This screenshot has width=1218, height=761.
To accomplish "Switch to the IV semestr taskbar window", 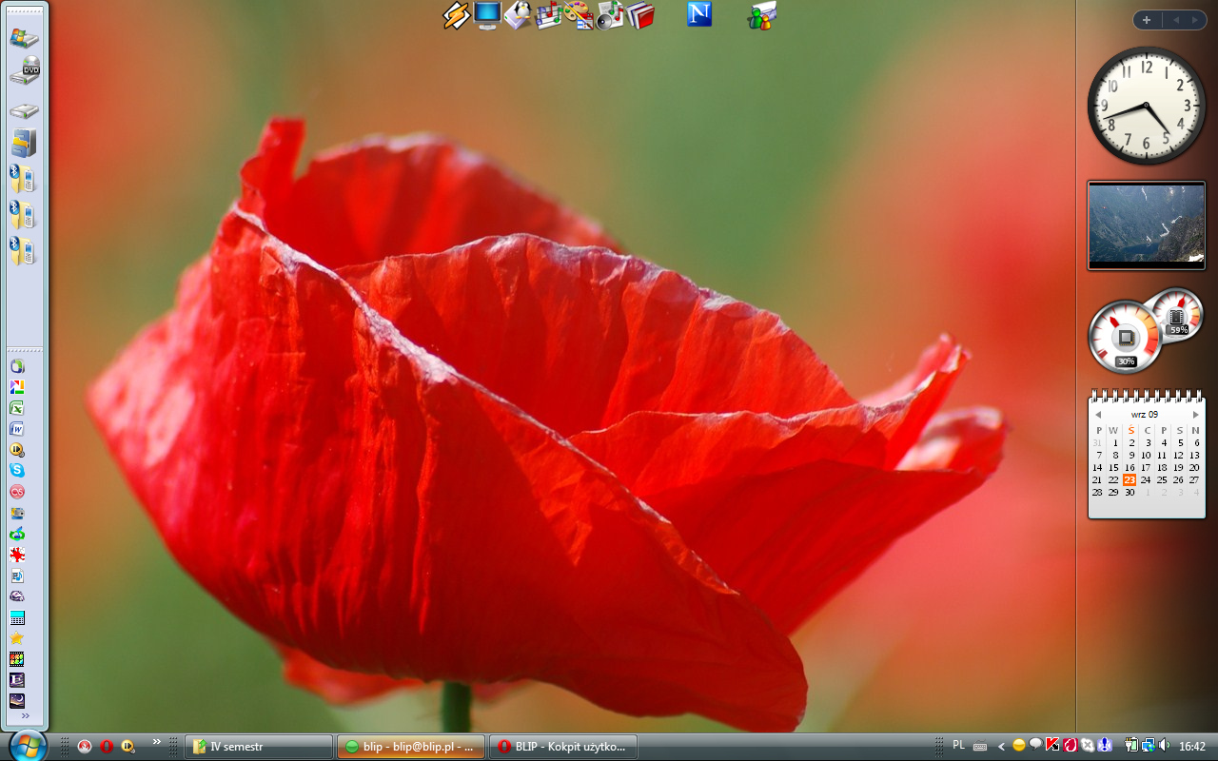I will point(259,747).
